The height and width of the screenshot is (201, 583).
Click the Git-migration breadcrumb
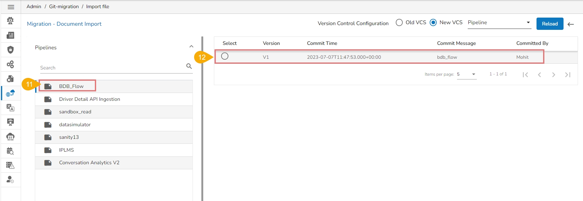[64, 7]
